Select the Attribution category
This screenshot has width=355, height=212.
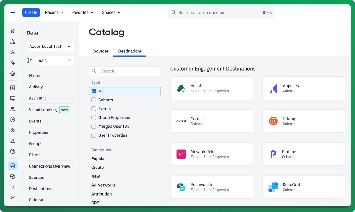(102, 194)
